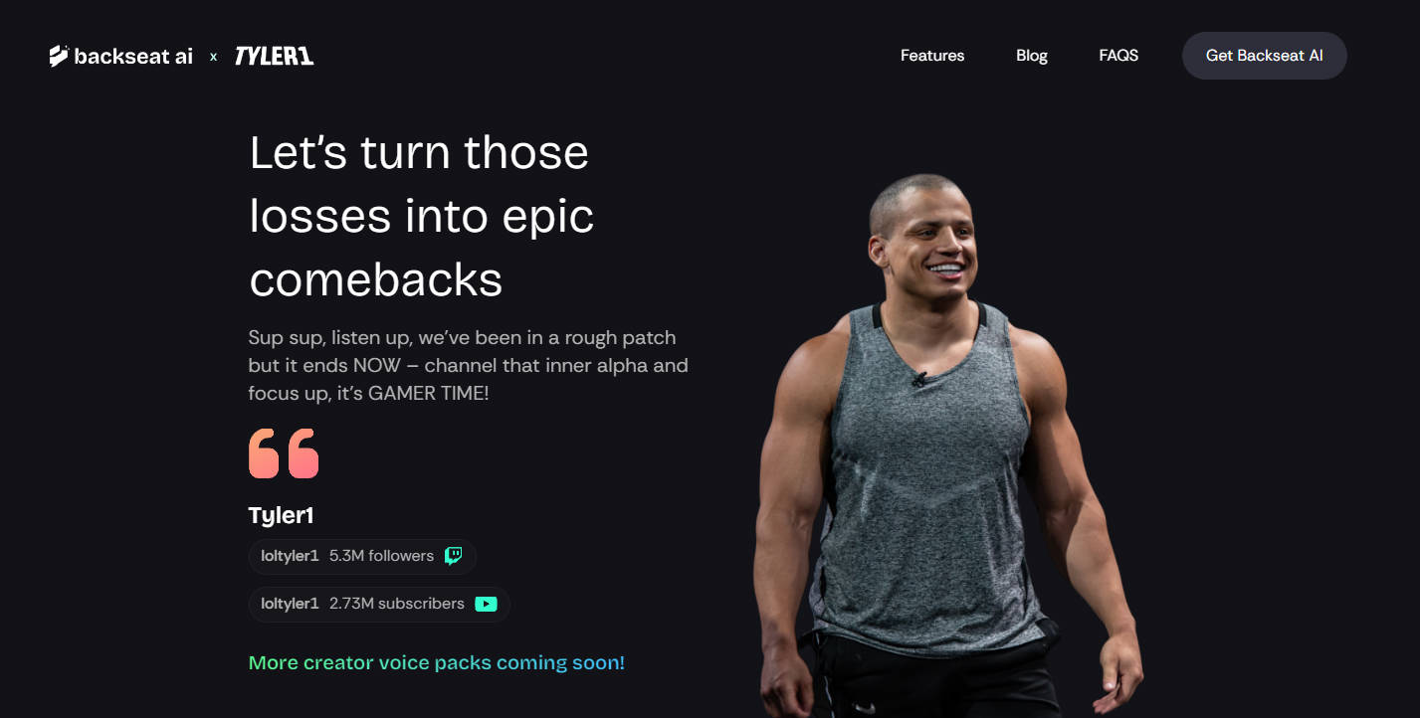The height and width of the screenshot is (718, 1420).
Task: Open the Features menu item
Action: pos(932,56)
